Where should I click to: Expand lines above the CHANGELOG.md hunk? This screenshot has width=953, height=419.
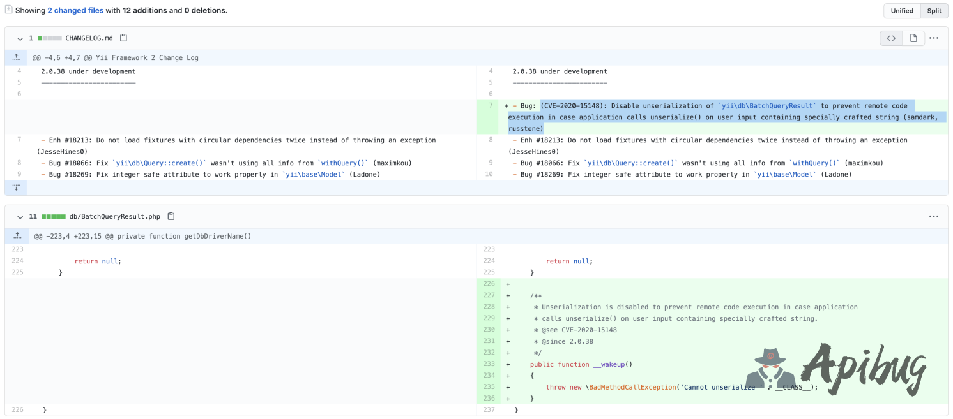[x=17, y=57]
